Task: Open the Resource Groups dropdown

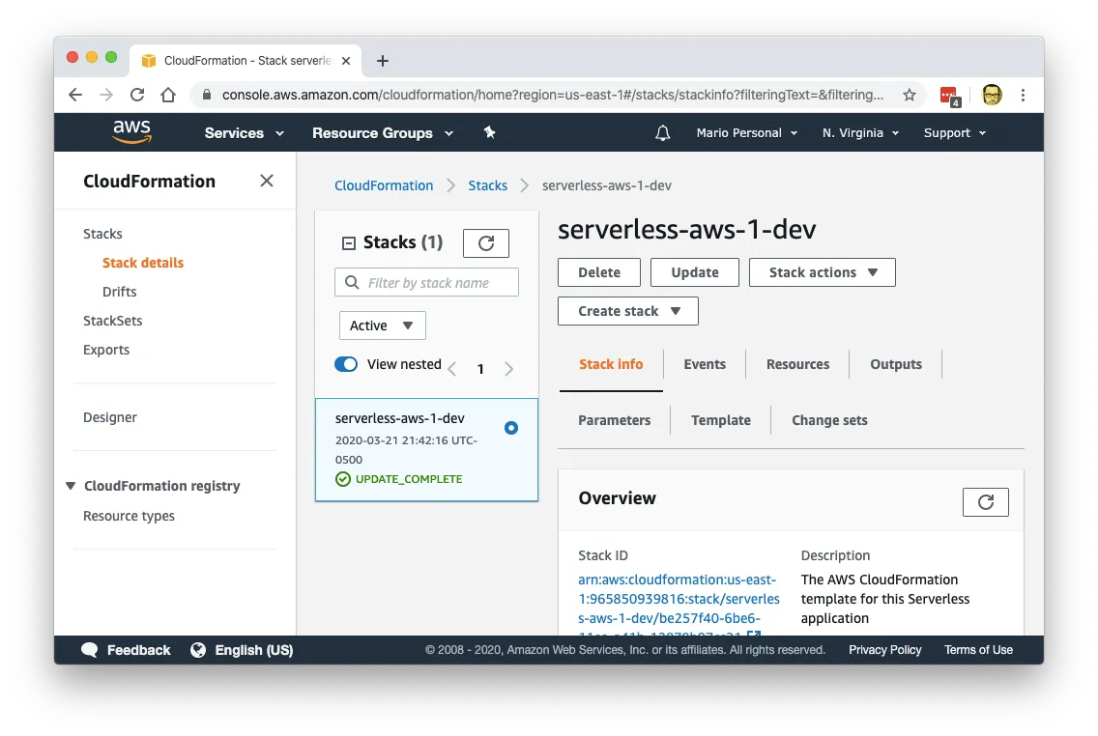Action: pos(383,133)
